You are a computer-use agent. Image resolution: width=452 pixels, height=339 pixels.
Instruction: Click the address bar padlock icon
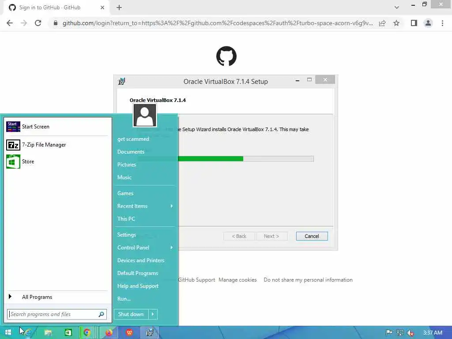click(55, 23)
